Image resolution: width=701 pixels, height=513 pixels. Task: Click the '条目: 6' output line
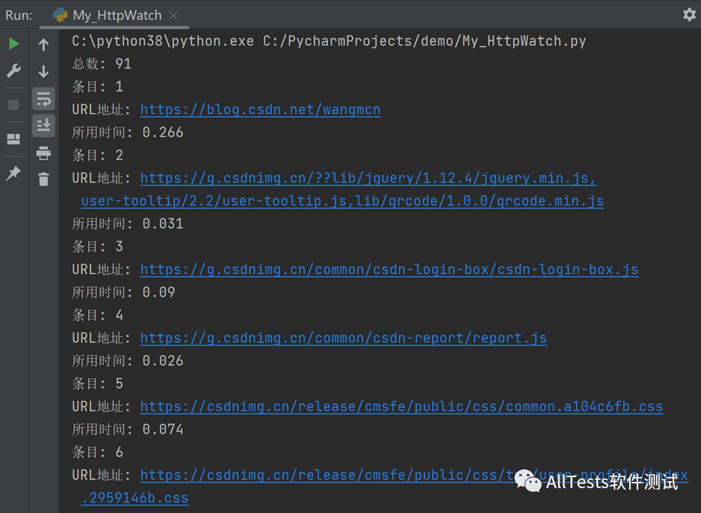(x=97, y=452)
